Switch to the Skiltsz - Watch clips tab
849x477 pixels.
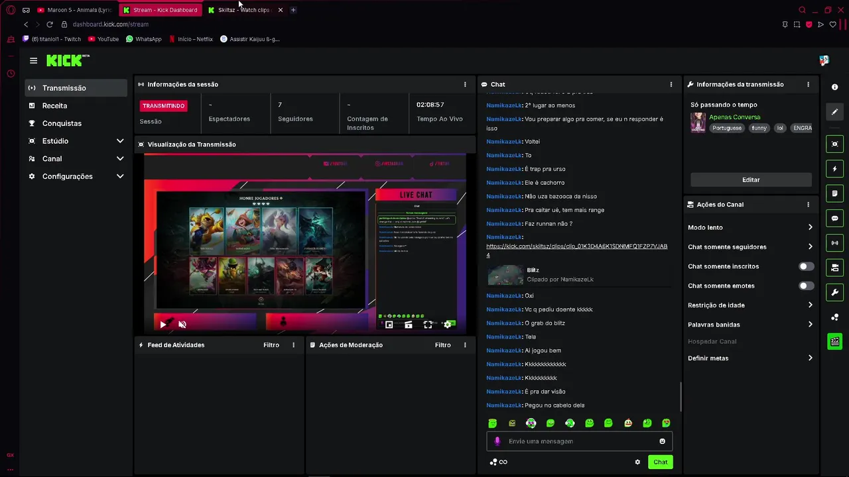pyautogui.click(x=245, y=10)
